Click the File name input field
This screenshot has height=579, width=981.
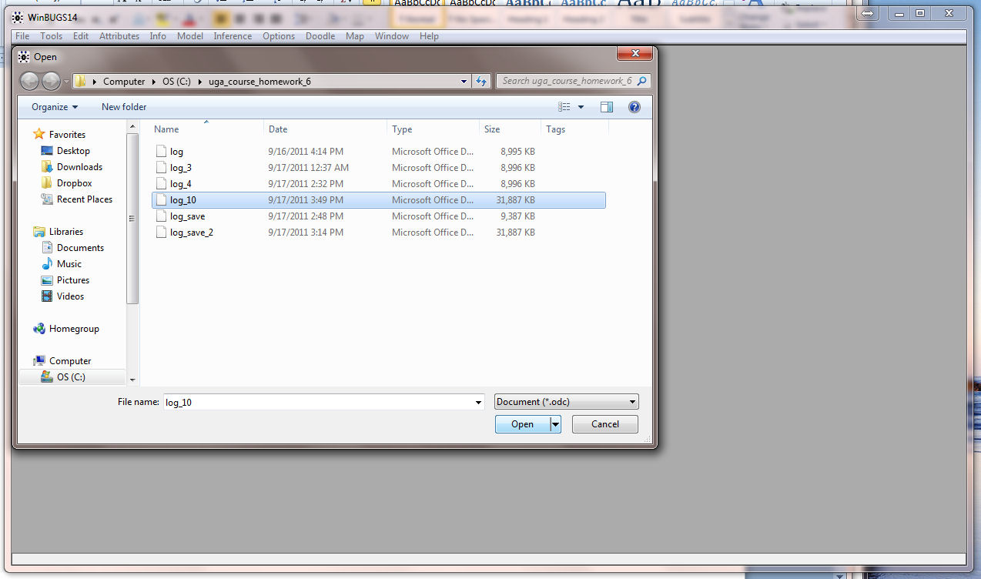point(316,402)
